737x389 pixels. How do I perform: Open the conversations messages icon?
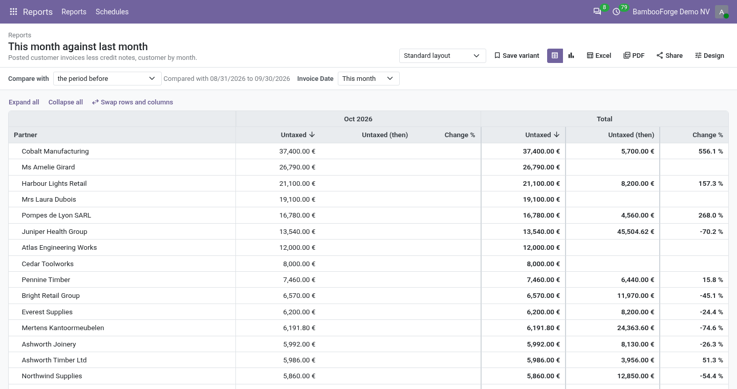(x=597, y=12)
